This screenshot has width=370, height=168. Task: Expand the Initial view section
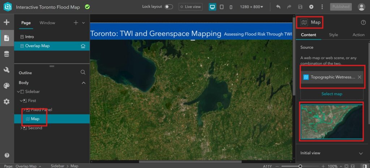pyautogui.click(x=332, y=153)
